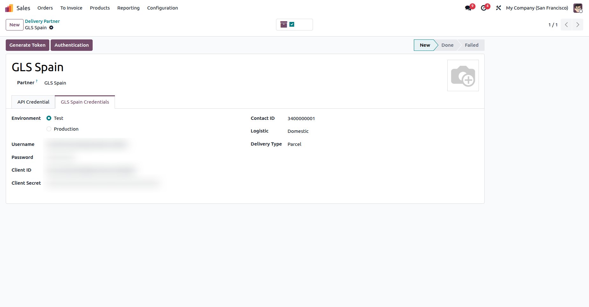Open the Reporting menu
Viewport: 589px width, 307px height.
[x=128, y=8]
